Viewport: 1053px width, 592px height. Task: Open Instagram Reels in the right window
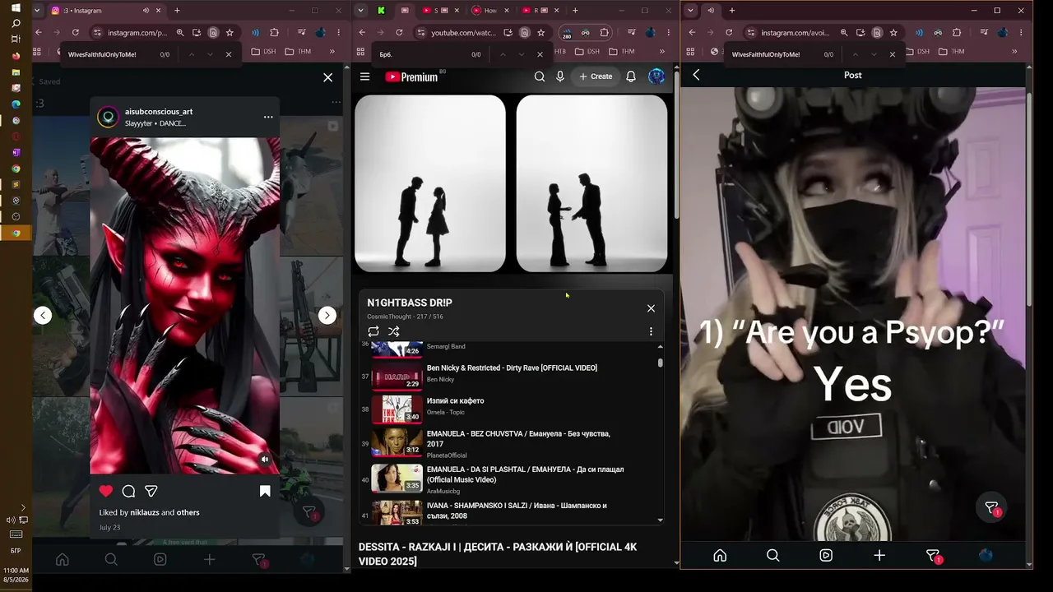pyautogui.click(x=826, y=556)
